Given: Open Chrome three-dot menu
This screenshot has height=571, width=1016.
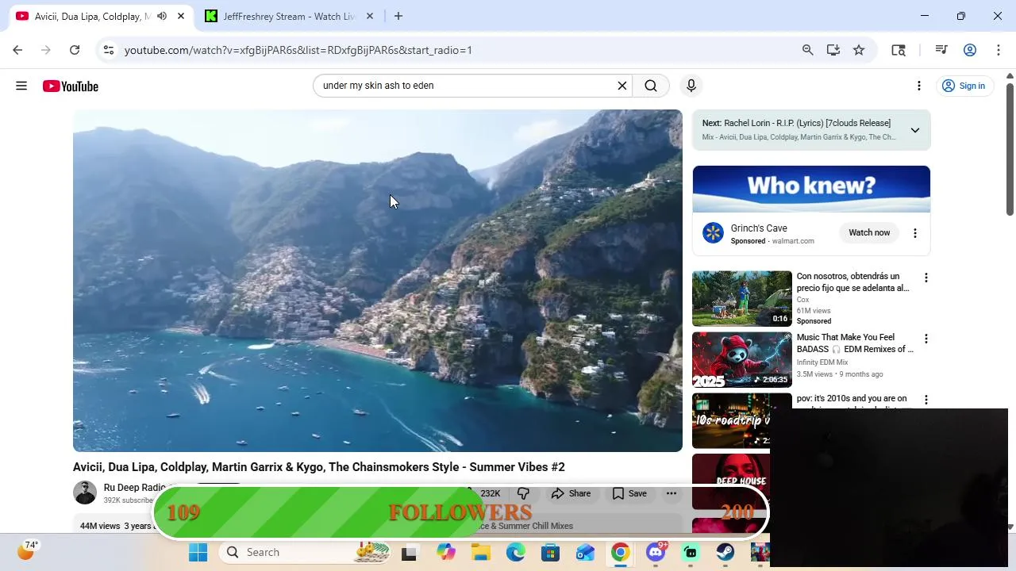Looking at the screenshot, I should (x=999, y=50).
